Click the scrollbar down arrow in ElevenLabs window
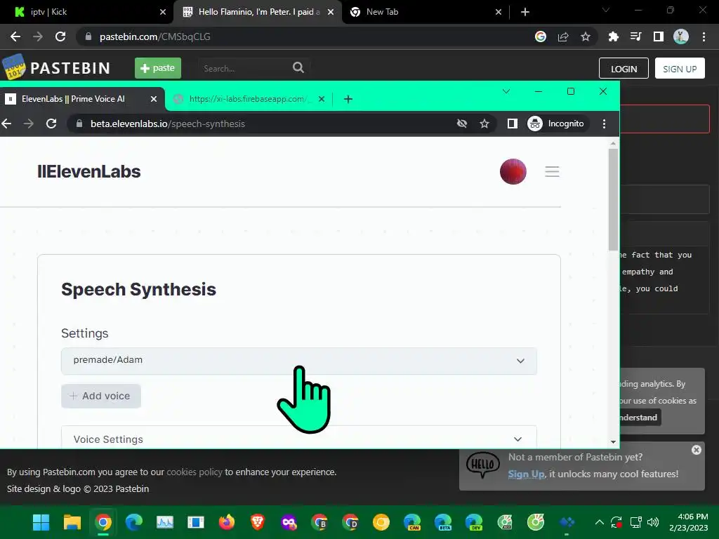 (x=613, y=442)
